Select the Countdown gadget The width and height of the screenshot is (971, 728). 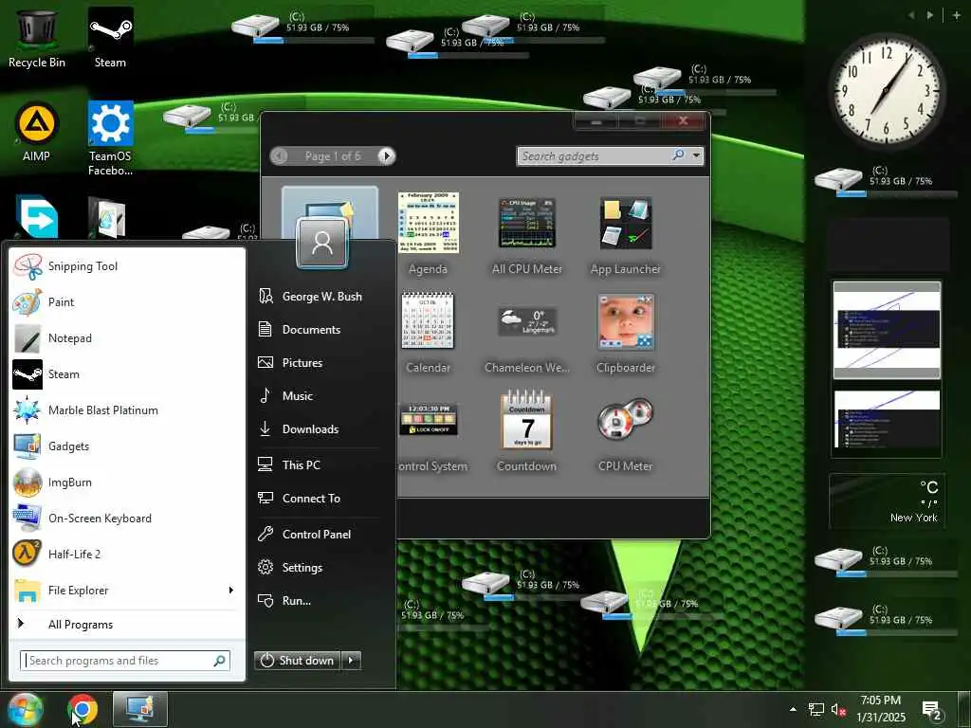527,431
